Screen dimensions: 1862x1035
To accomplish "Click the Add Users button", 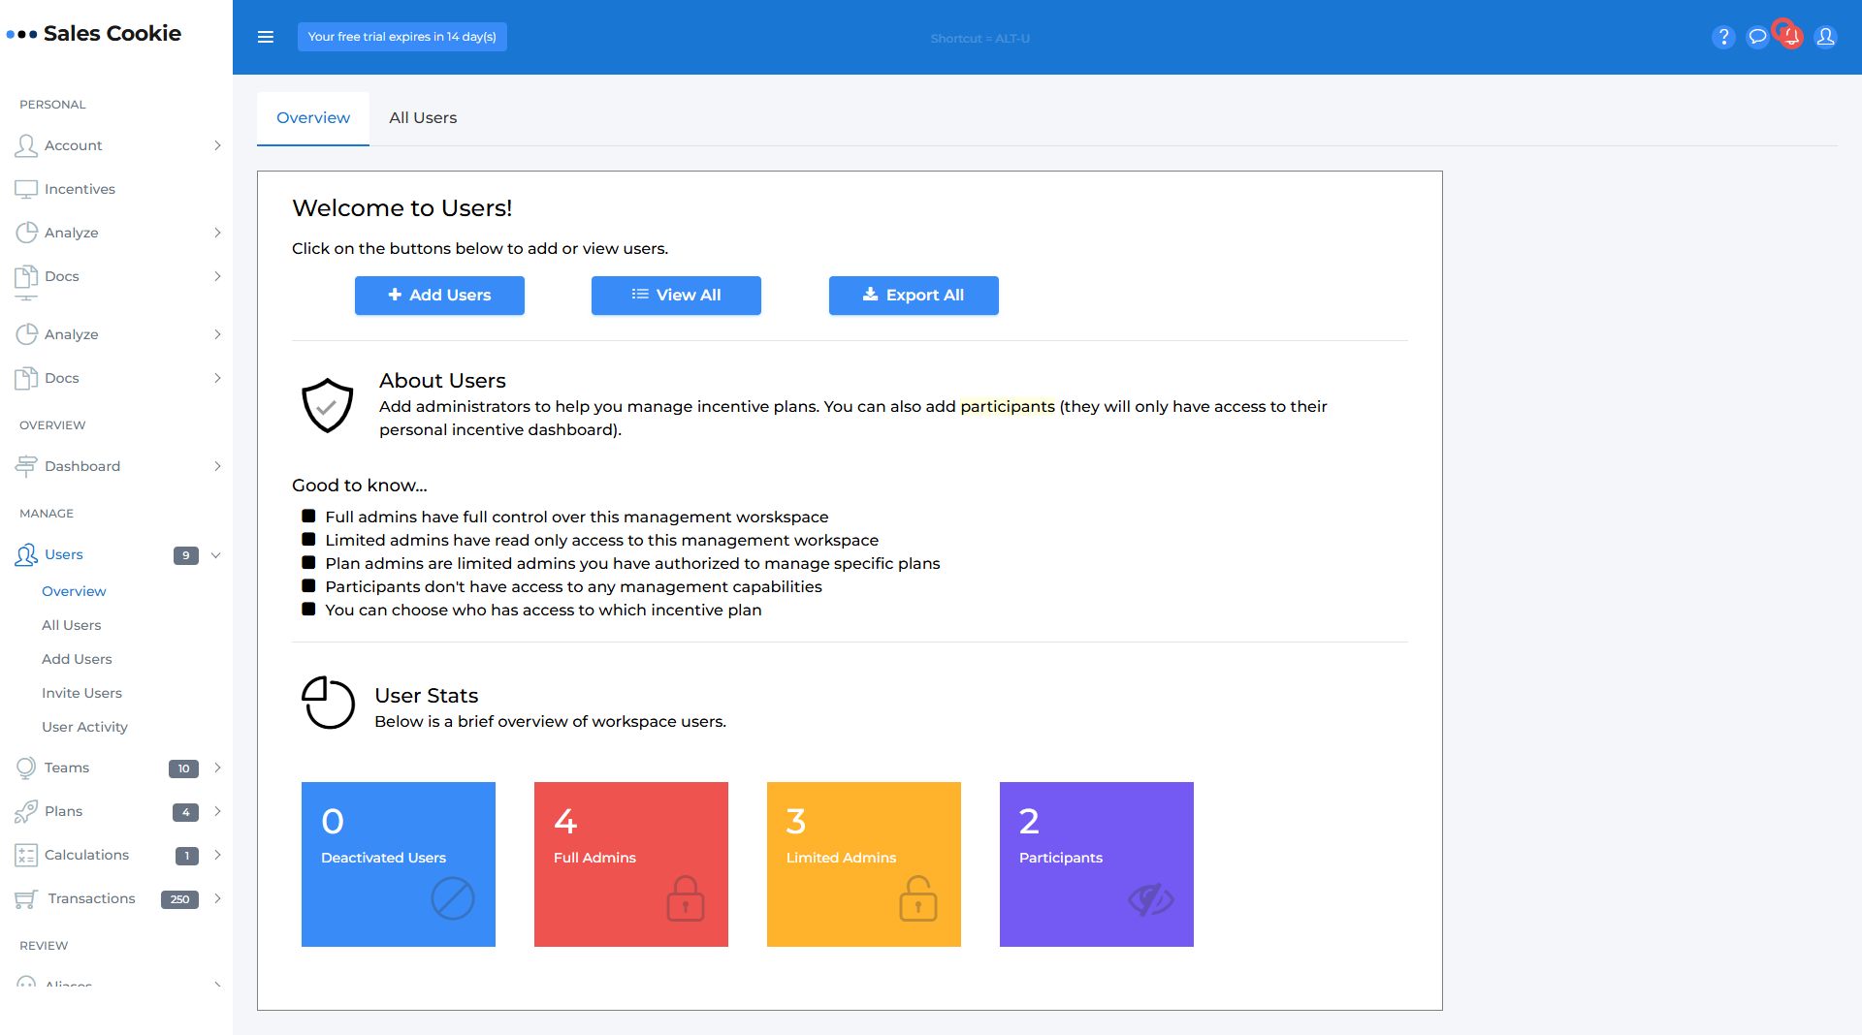I will point(439,296).
